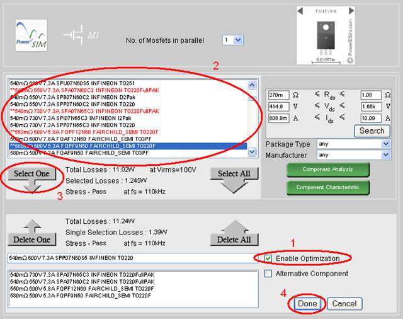Viewport: 403px width, 319px height.
Task: Click the maximum Ids field 10.09
Action: [371, 118]
